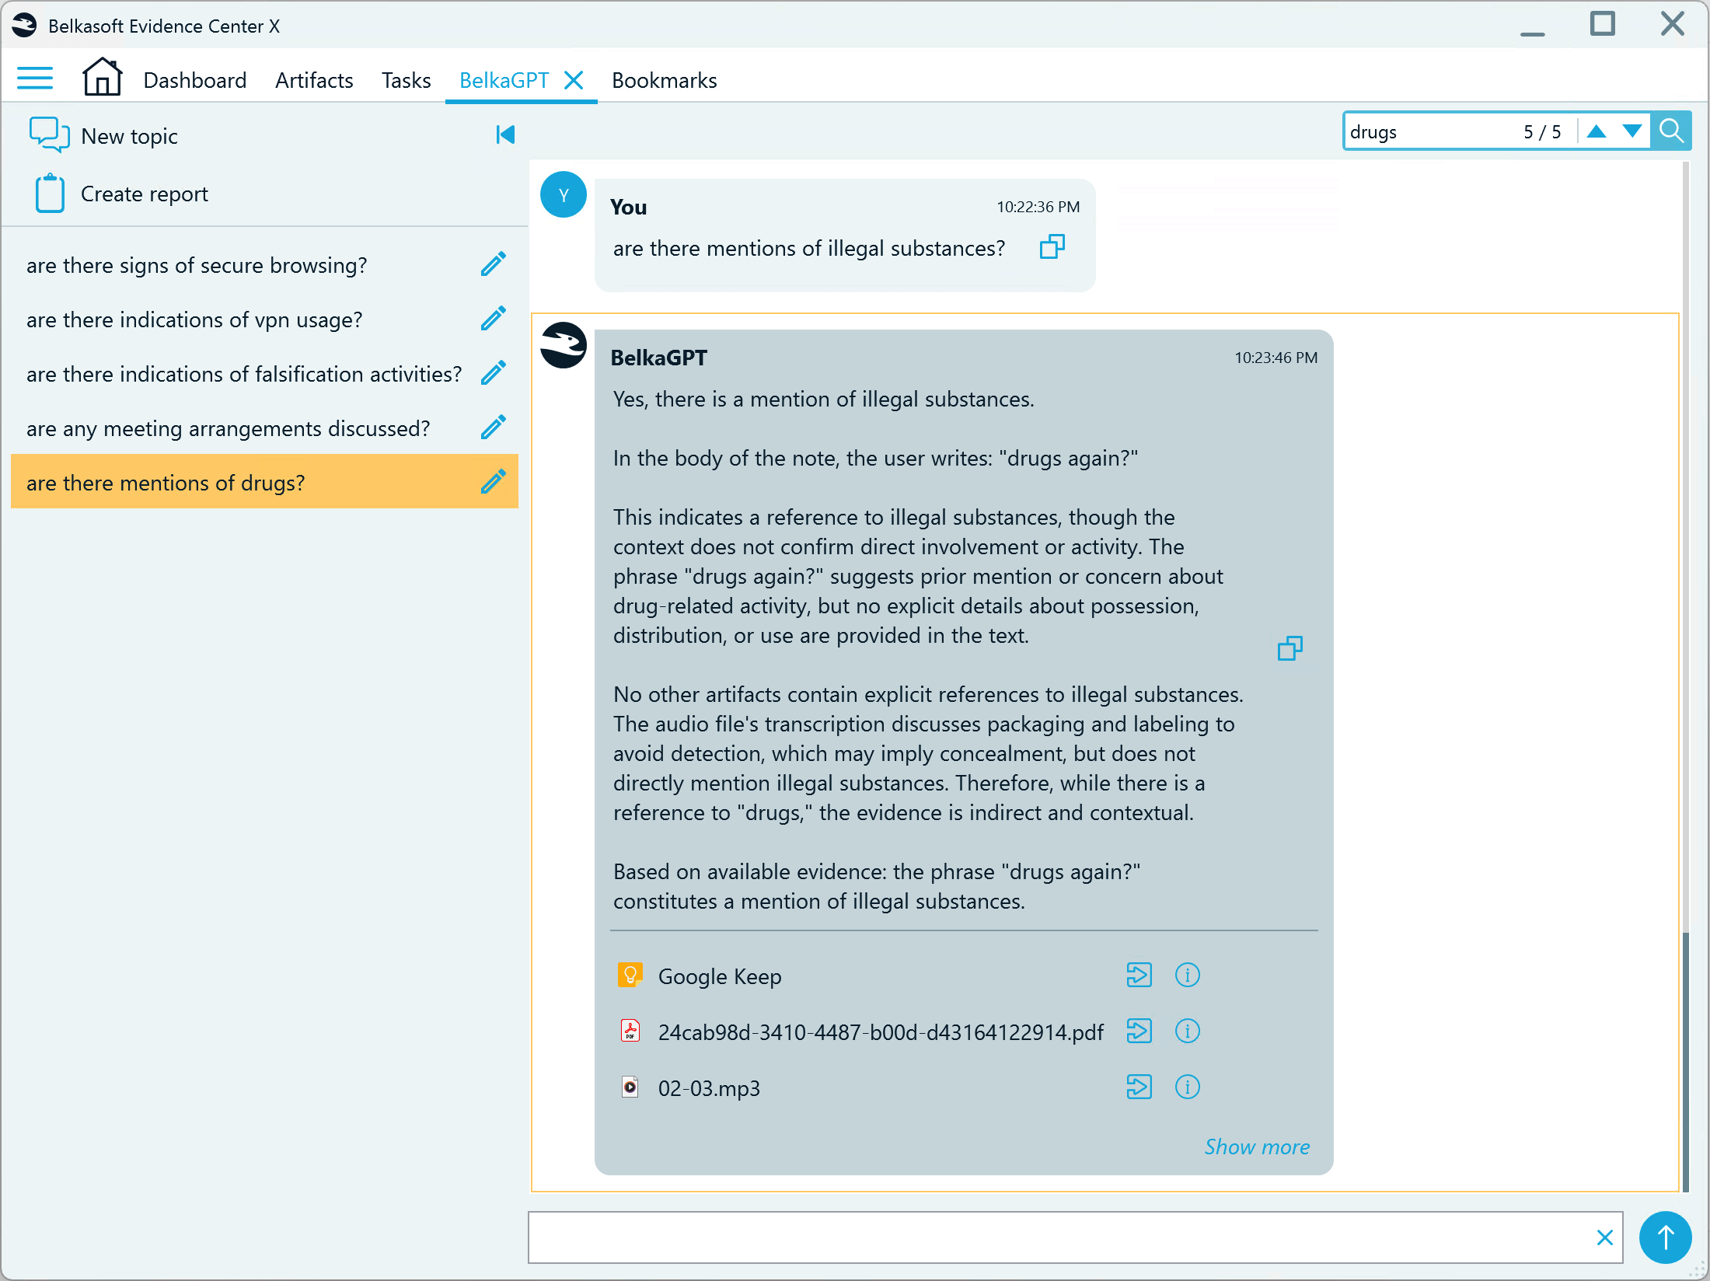The image size is (1710, 1281).
Task: Copy the user's question text
Action: 1052,247
